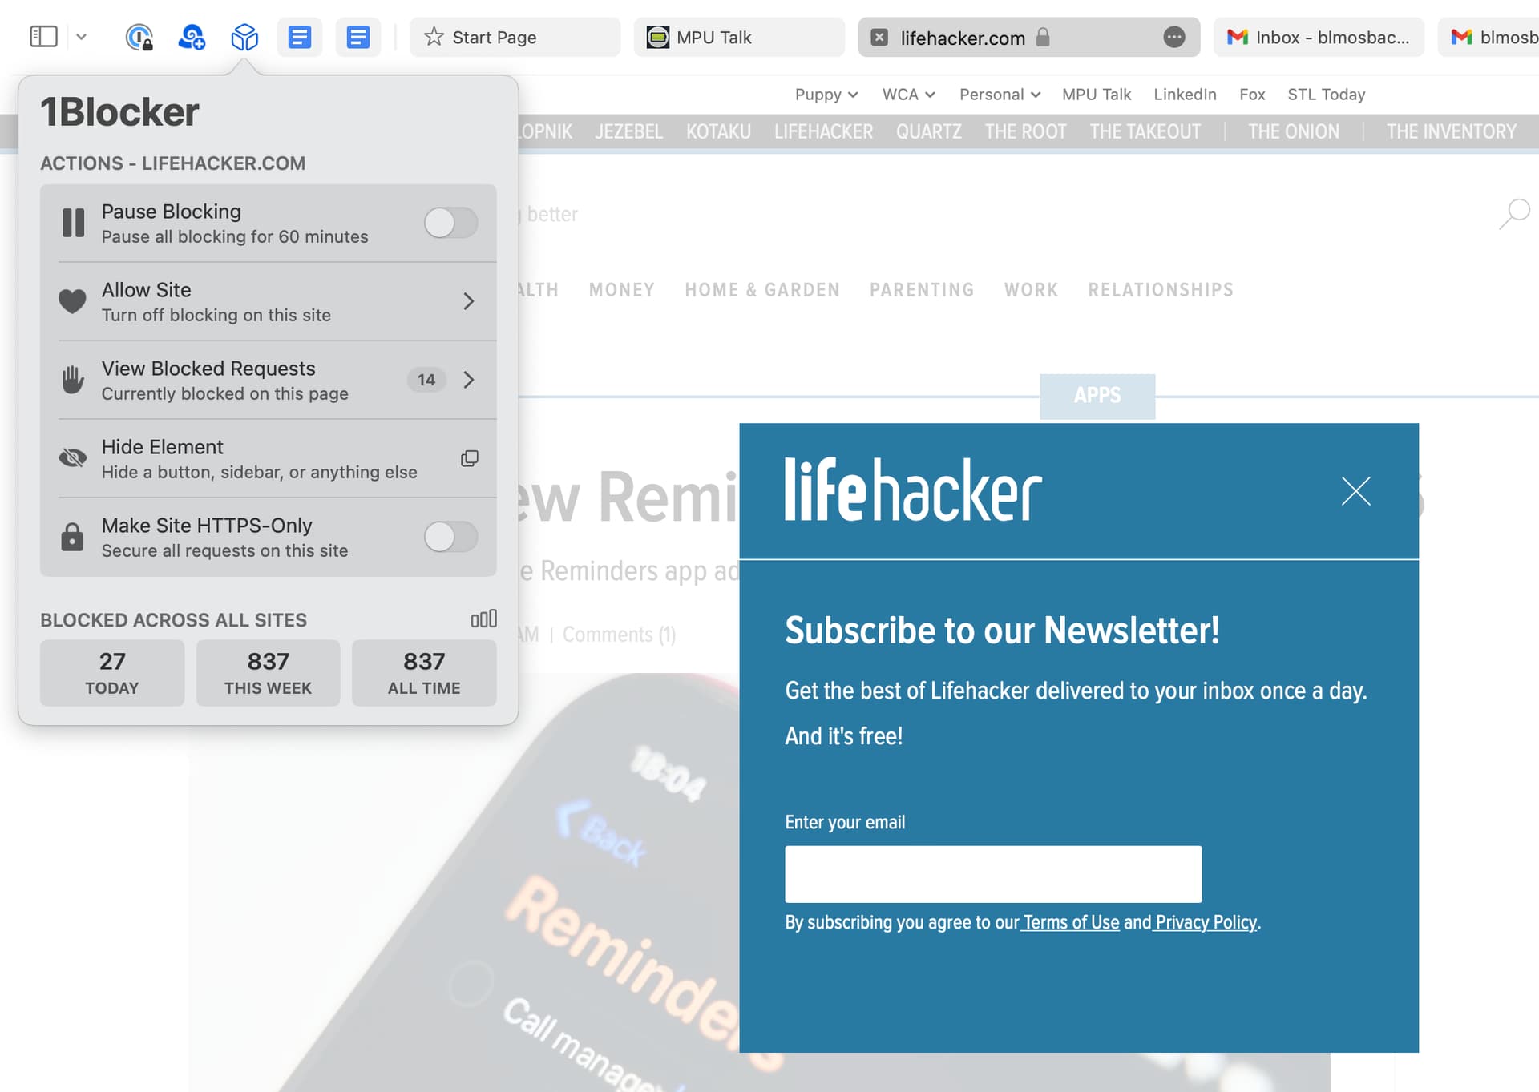Open Allow Site chevron

click(469, 301)
